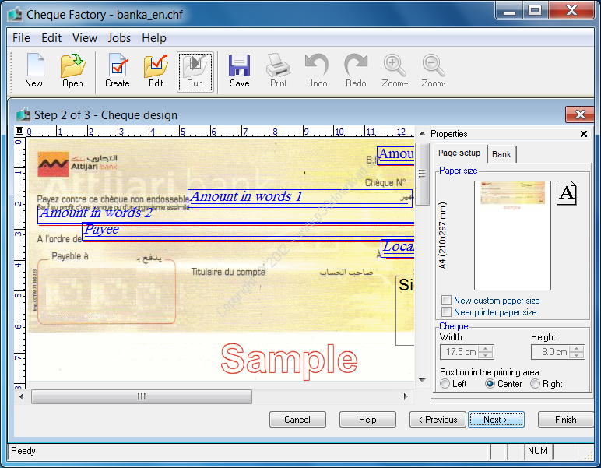This screenshot has width=601, height=468.
Task: Save the cheque with Save icon
Action: coord(240,72)
